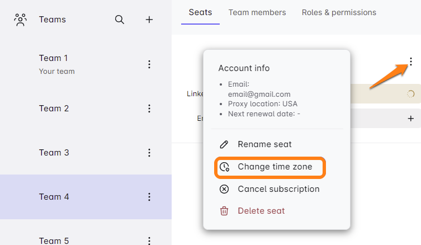Select Cancel subscription in the menu
Screen dimensions: 421x245
(x=278, y=189)
